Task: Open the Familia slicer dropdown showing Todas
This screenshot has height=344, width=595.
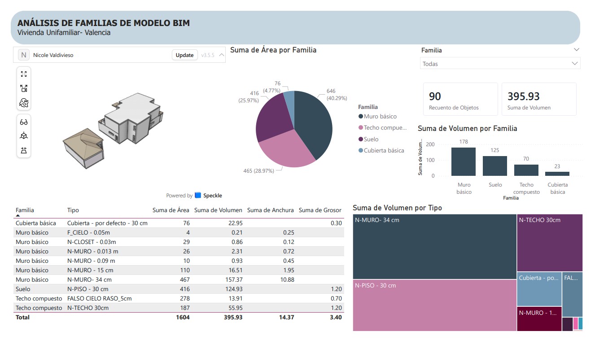Action: point(500,64)
